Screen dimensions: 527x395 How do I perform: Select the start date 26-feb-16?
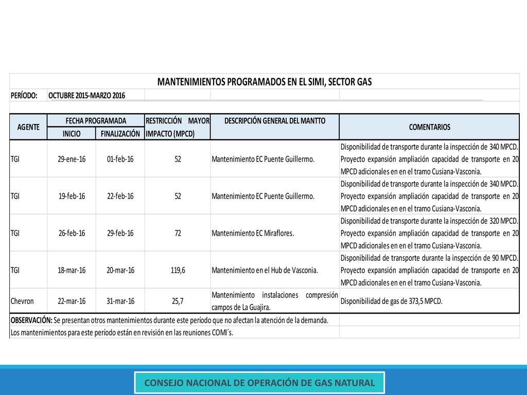[72, 233]
